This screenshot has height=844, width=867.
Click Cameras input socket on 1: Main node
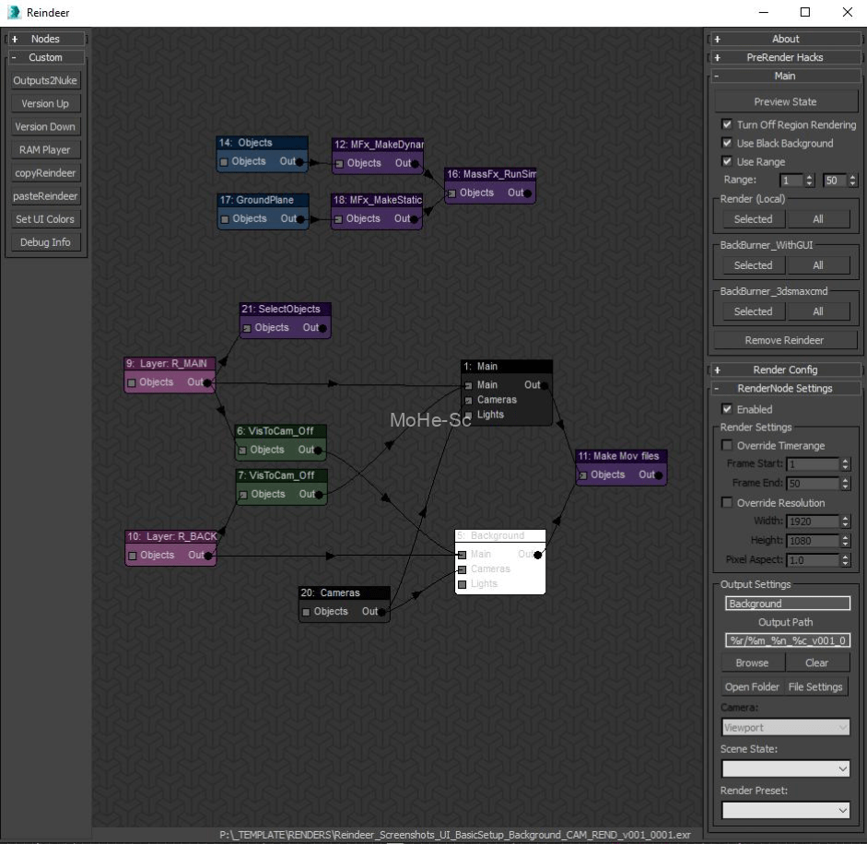(469, 400)
